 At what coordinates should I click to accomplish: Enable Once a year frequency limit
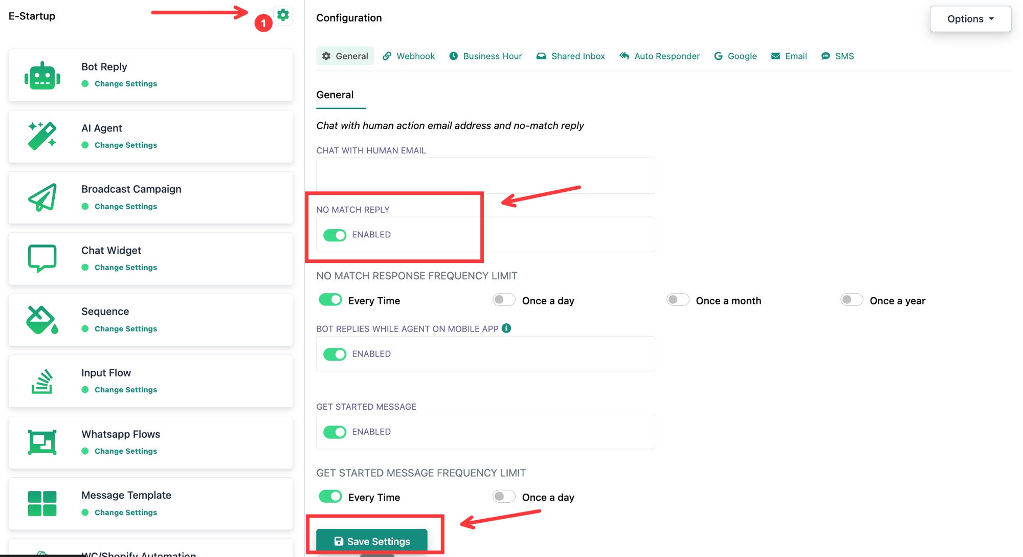pos(852,300)
